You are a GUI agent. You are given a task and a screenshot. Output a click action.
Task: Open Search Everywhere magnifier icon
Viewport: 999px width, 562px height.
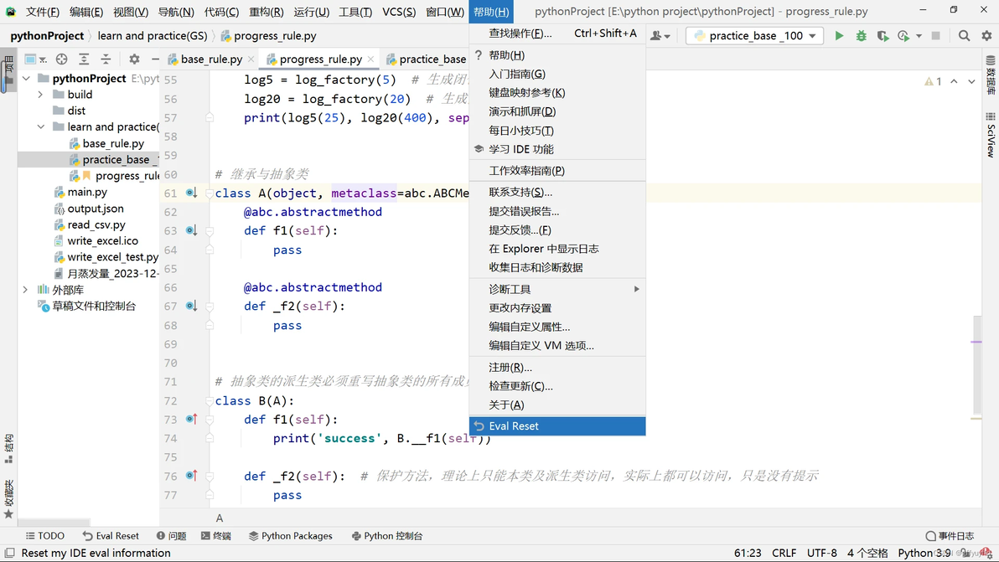tap(964, 36)
